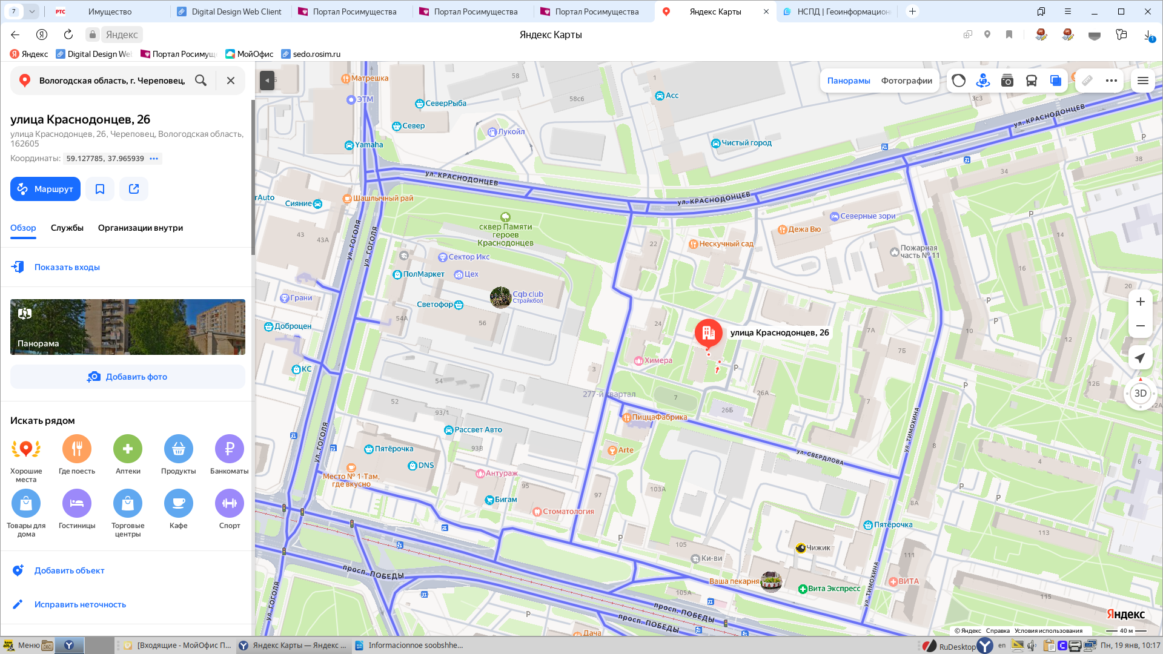
Task: Click the Показать входы link
Action: (x=67, y=267)
